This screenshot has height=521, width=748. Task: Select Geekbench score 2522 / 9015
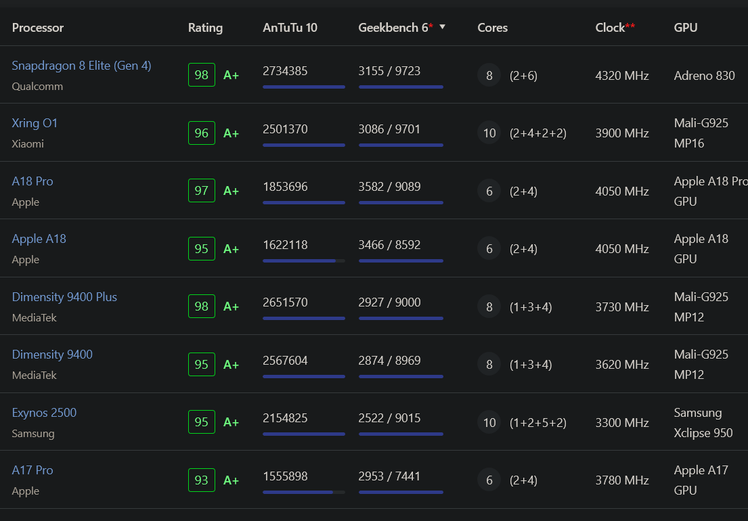(x=389, y=419)
